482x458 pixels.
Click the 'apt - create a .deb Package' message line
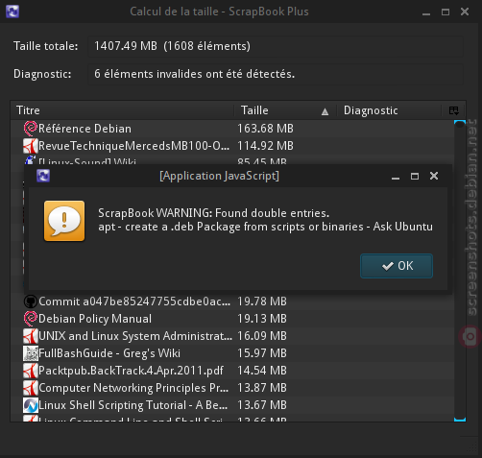coord(265,227)
